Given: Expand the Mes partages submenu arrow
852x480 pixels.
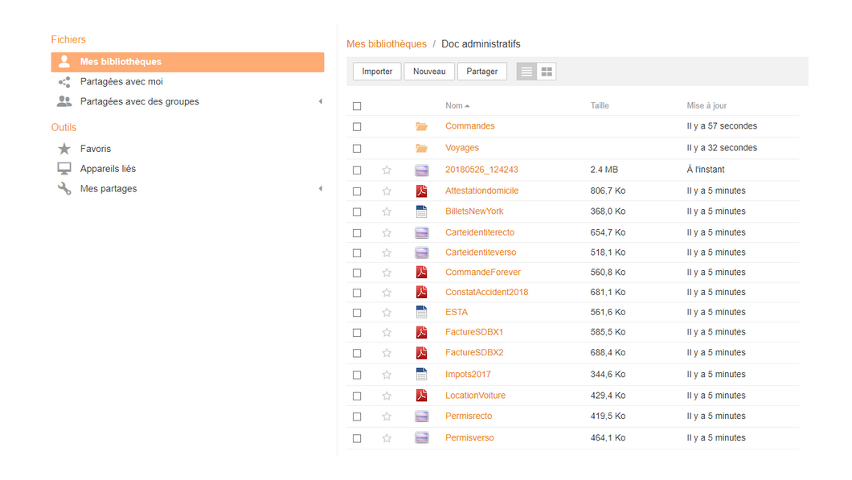Looking at the screenshot, I should point(320,189).
